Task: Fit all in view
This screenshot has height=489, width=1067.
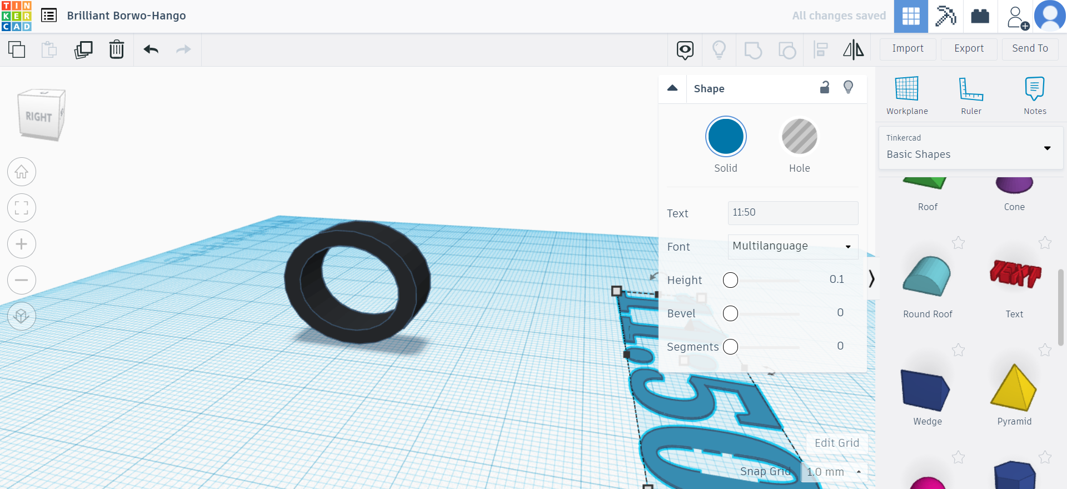Action: click(22, 208)
